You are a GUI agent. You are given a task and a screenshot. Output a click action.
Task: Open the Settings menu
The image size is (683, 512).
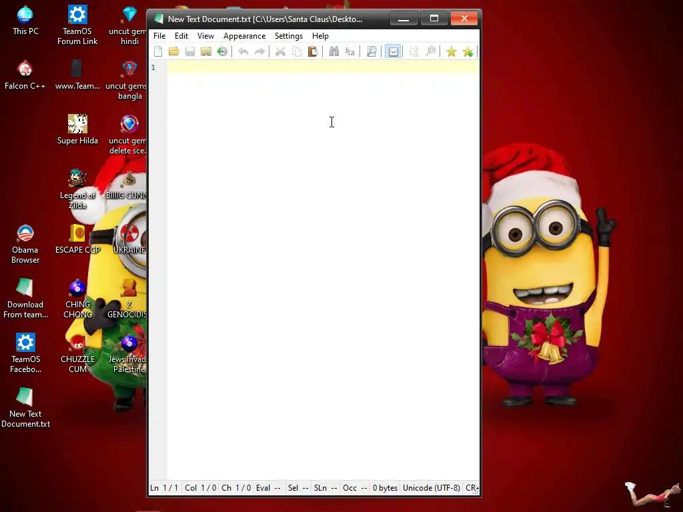(x=289, y=36)
